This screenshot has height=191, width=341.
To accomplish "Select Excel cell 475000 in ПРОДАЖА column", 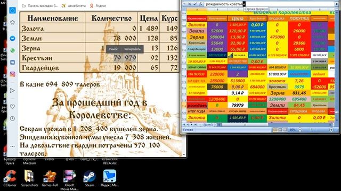I will (x=277, y=37).
